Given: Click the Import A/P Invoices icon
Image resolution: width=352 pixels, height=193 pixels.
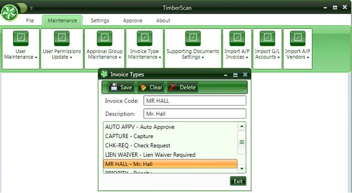Looking at the screenshot, I should pyautogui.click(x=237, y=38).
